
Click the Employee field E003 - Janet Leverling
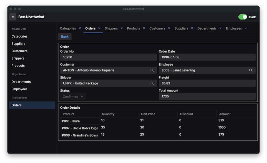pyautogui.click(x=207, y=70)
